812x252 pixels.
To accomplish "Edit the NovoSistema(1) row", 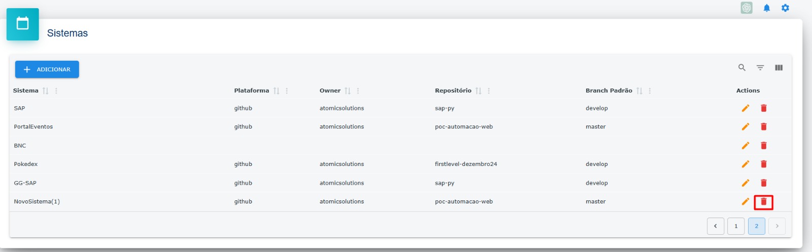I will click(x=745, y=201).
